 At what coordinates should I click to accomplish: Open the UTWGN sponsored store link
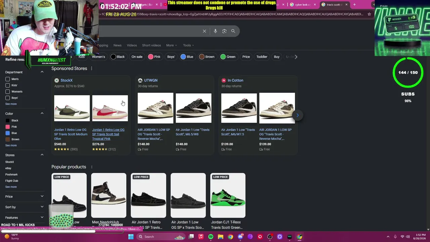(x=151, y=80)
